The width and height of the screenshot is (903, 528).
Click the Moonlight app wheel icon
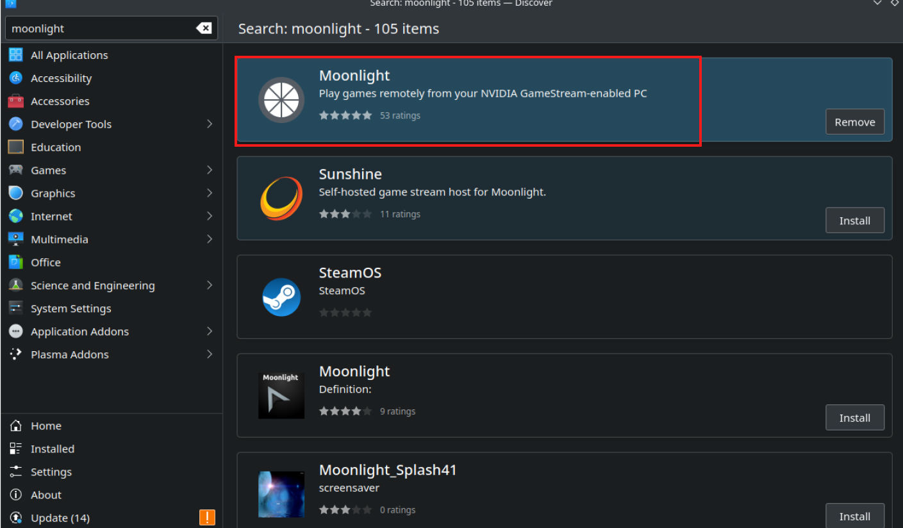[281, 100]
